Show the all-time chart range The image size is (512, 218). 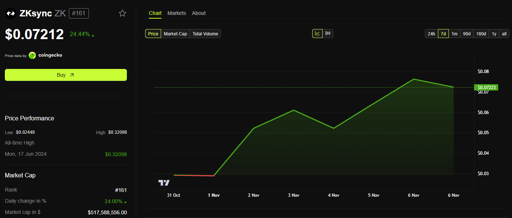[x=504, y=34]
